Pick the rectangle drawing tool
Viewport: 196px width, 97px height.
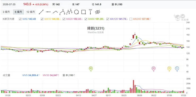(83, 12)
